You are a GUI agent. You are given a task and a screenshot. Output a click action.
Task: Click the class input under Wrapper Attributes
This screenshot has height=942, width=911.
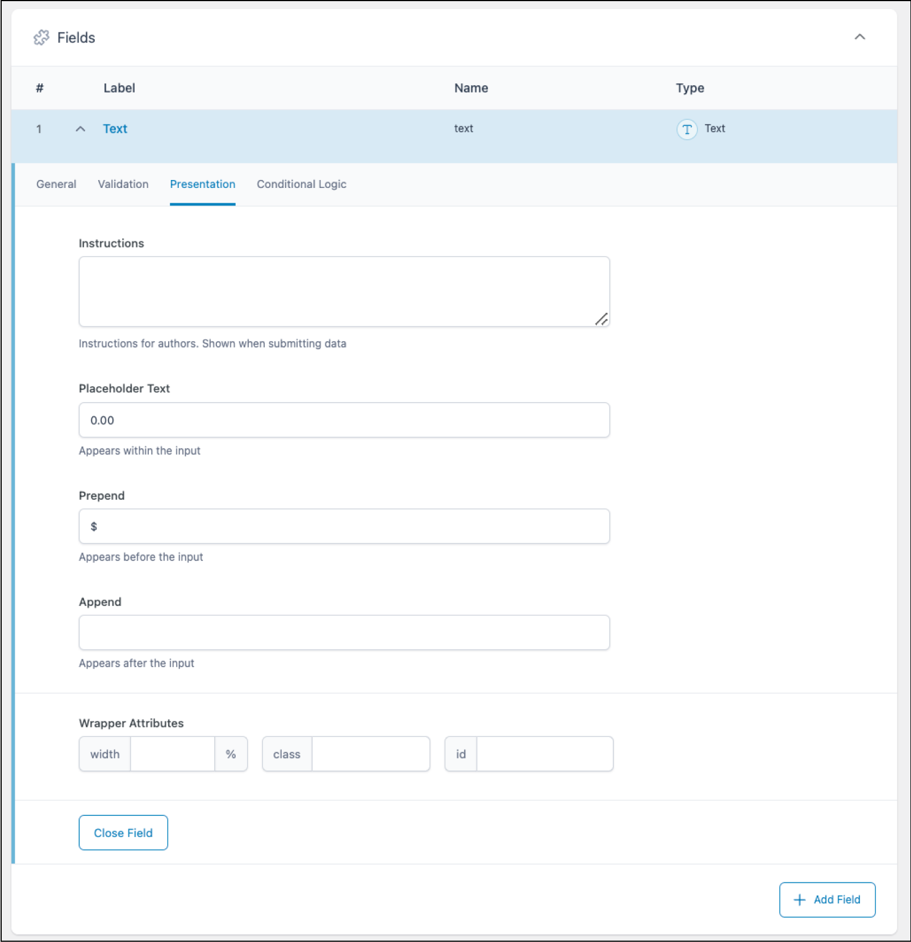coord(370,754)
